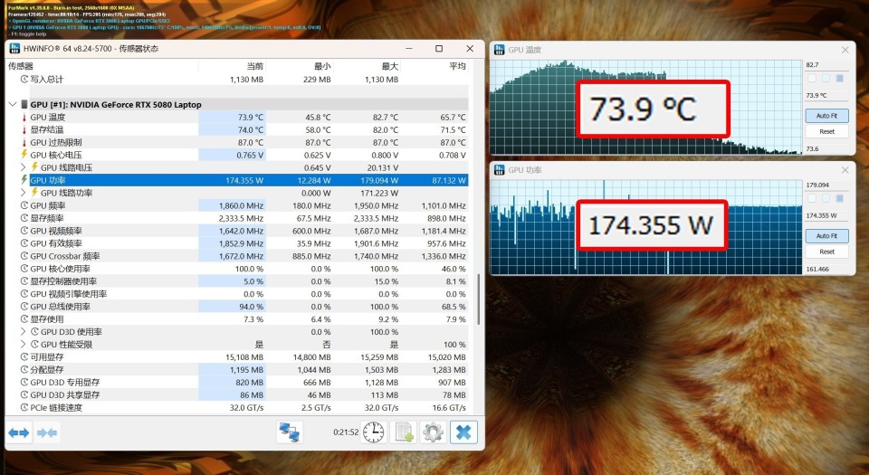Click lightning icon of GPU 核心电压 row

tap(24, 155)
